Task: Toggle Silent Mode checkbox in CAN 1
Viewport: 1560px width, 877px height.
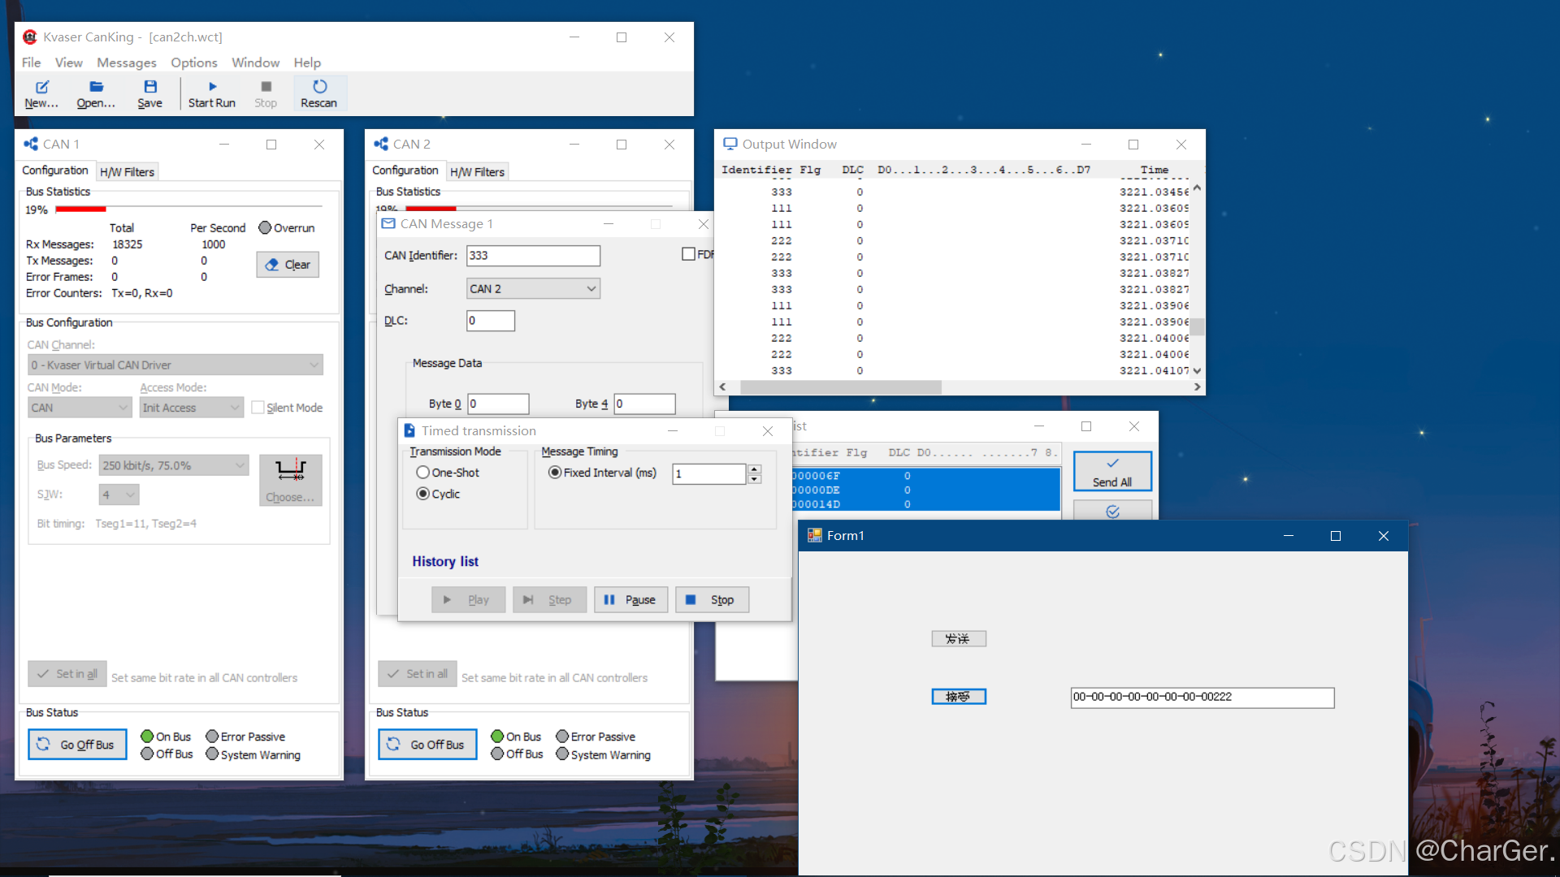Action: pyautogui.click(x=258, y=408)
